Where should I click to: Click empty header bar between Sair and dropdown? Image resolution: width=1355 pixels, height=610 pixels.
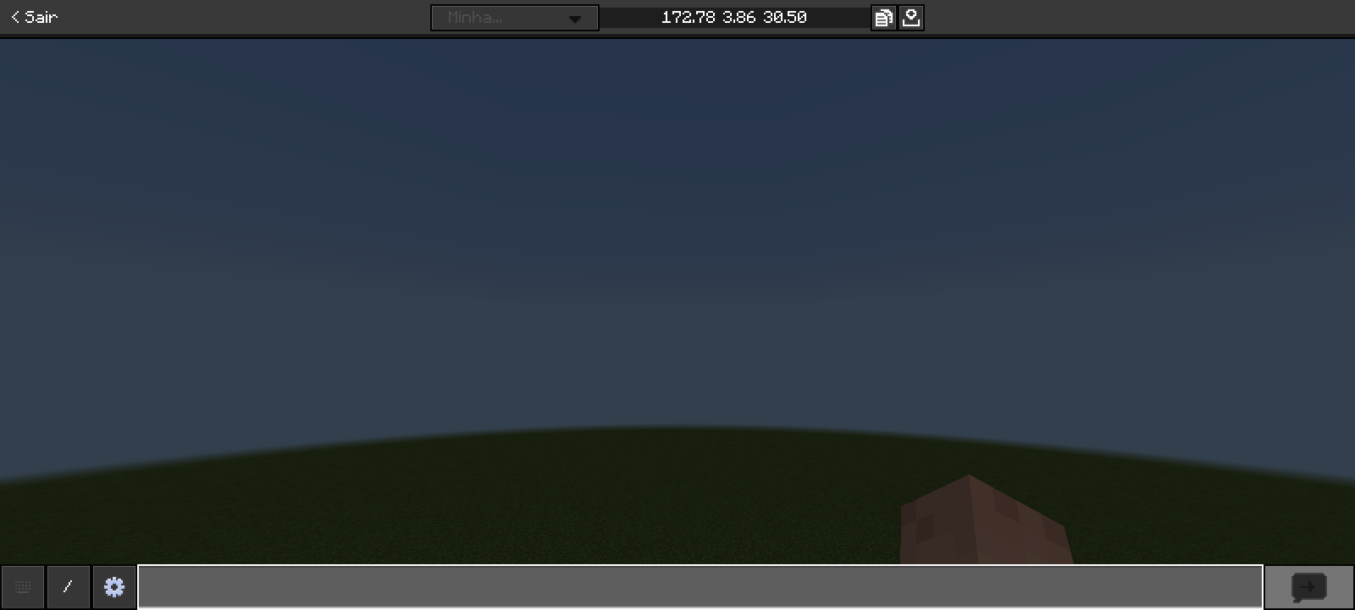[246, 17]
